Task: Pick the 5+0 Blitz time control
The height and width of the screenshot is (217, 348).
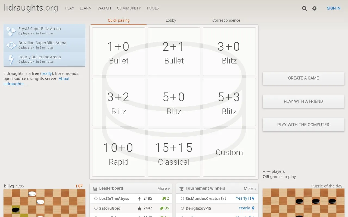Action: click(x=174, y=102)
